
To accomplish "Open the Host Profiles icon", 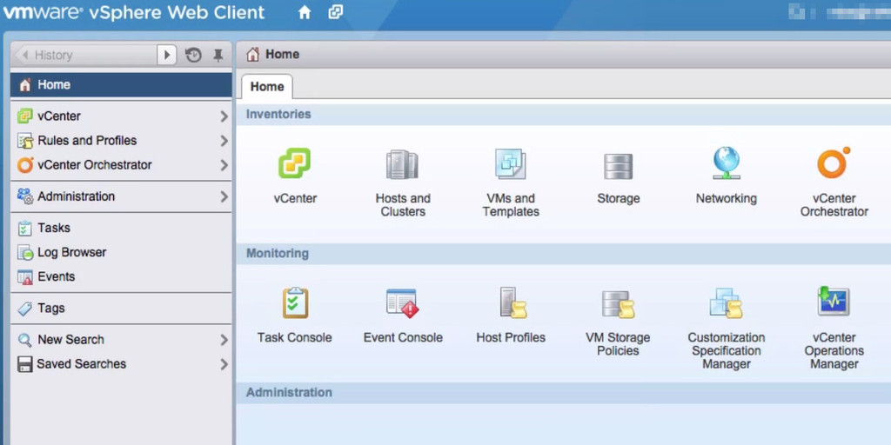I will click(x=513, y=302).
